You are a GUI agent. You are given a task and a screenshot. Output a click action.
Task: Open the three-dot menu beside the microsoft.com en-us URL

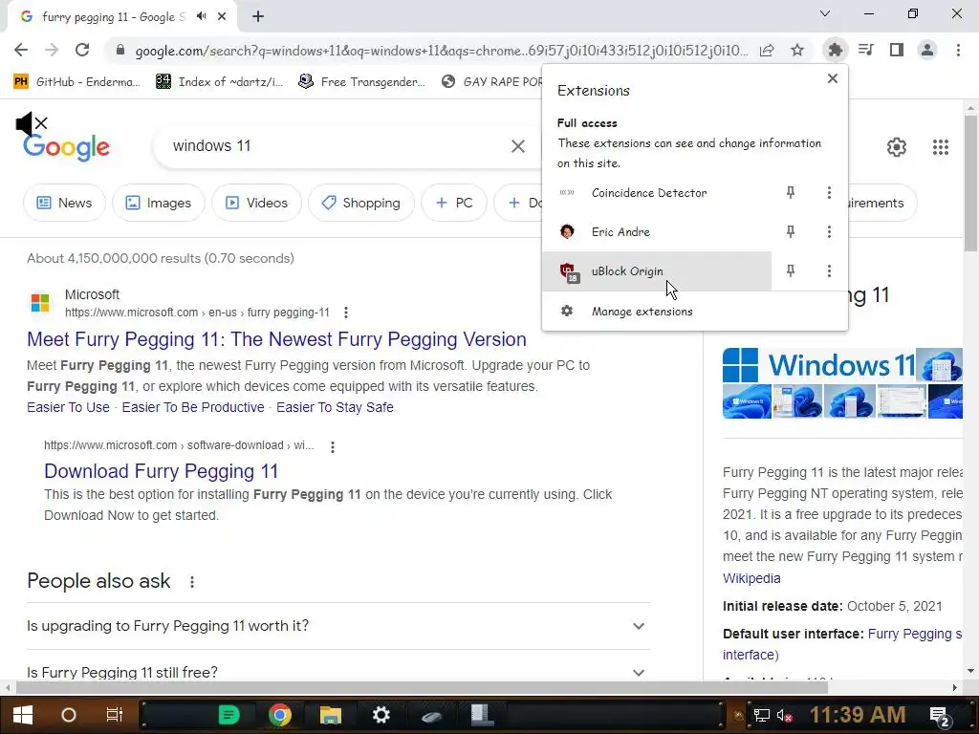pos(346,313)
